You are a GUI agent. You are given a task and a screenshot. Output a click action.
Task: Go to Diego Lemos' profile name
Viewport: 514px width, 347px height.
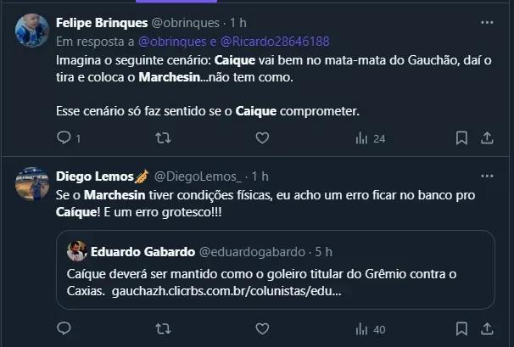92,176
